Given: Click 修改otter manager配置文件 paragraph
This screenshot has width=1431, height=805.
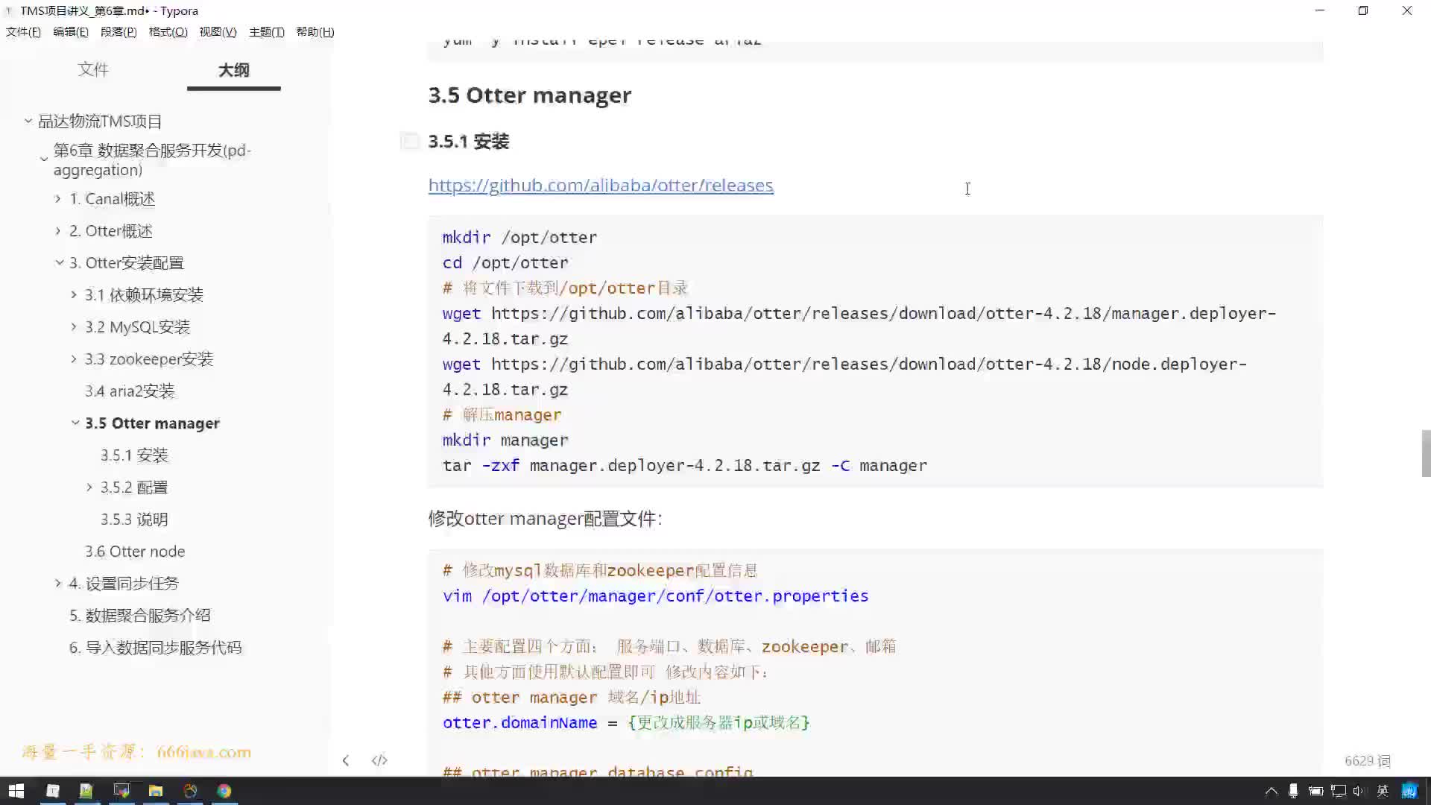Looking at the screenshot, I should [x=545, y=518].
